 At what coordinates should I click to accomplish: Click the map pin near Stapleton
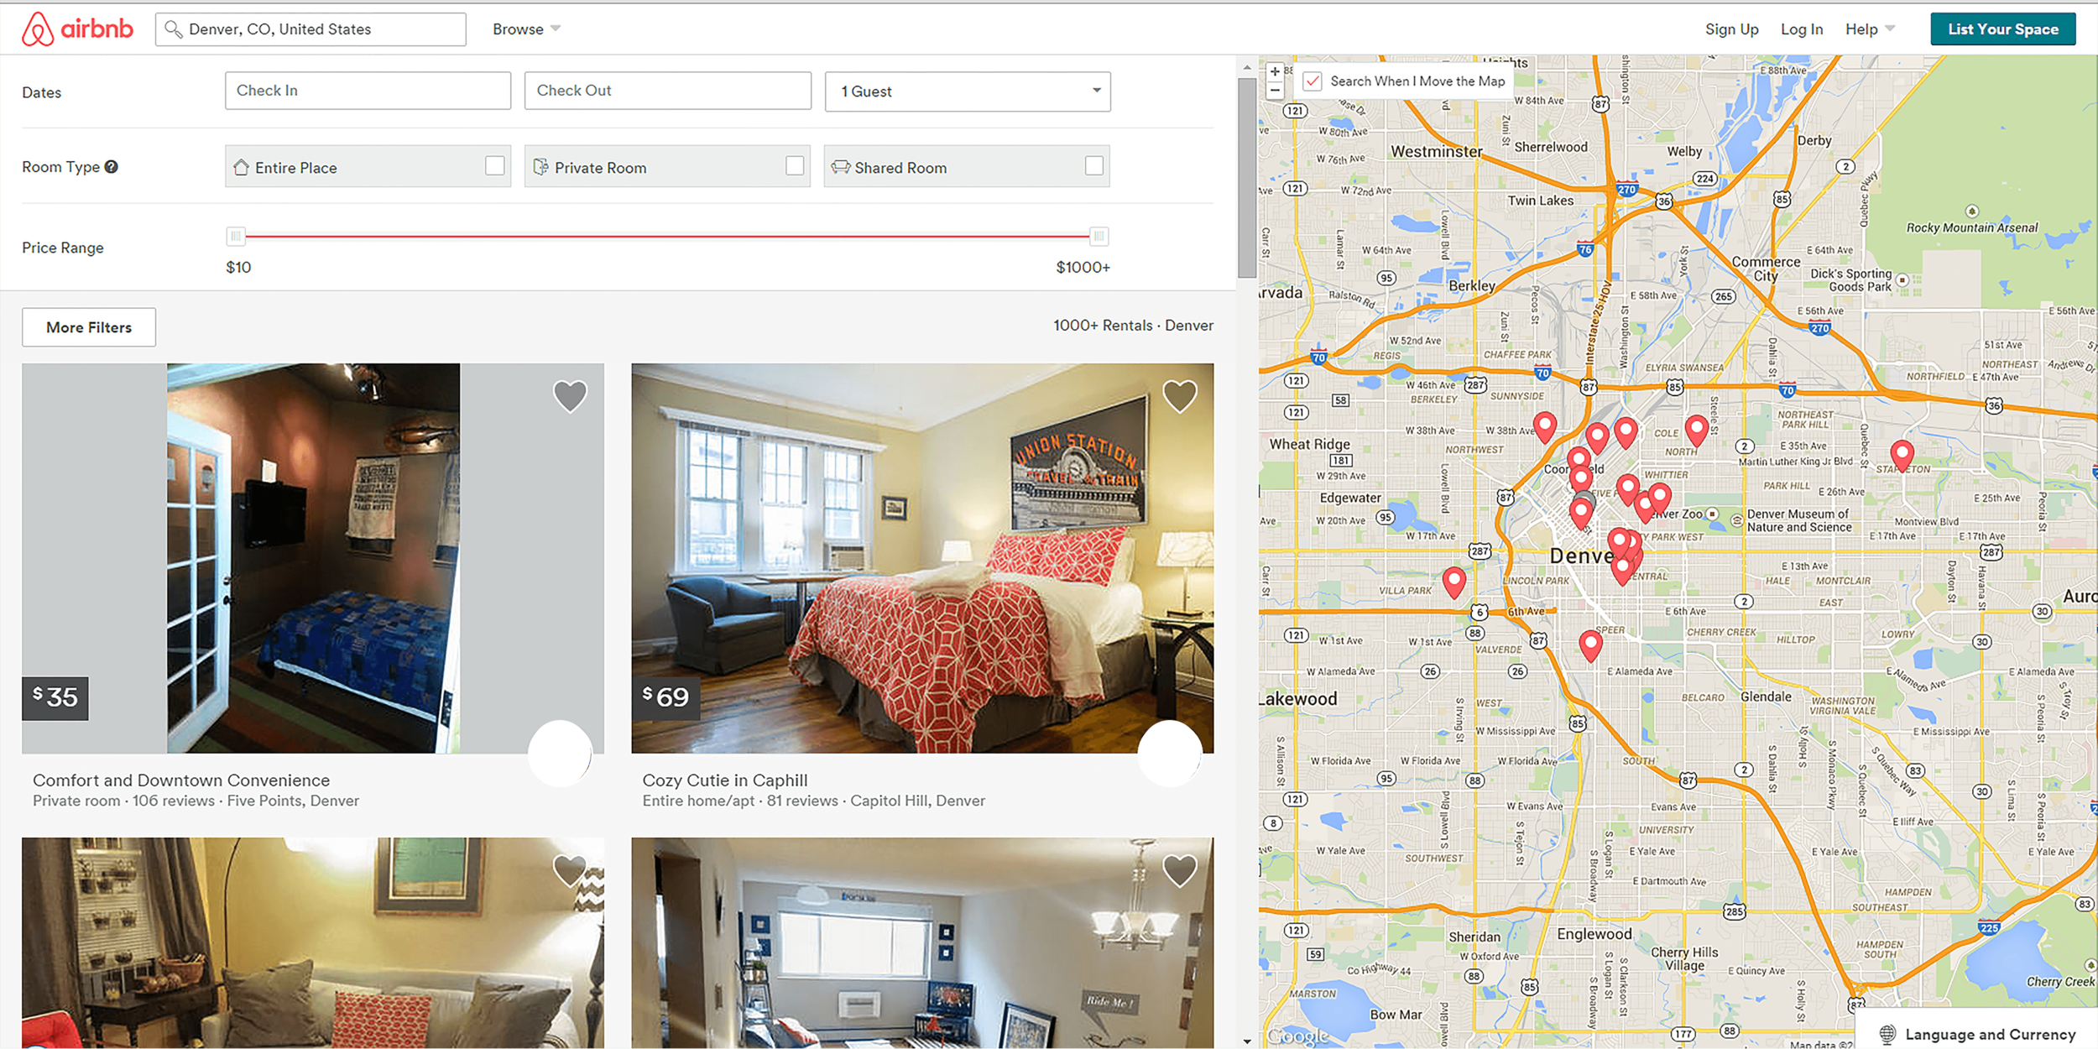1902,454
